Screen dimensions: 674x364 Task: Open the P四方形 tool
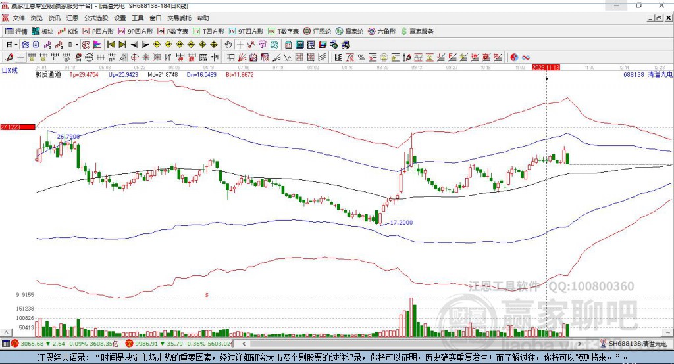98,32
